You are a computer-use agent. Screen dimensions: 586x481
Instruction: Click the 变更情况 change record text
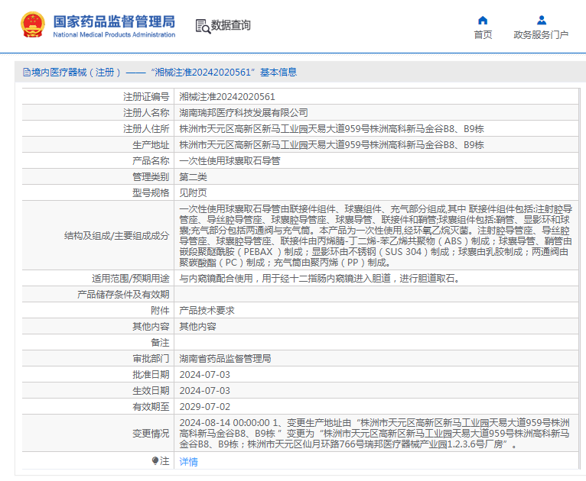(x=374, y=434)
